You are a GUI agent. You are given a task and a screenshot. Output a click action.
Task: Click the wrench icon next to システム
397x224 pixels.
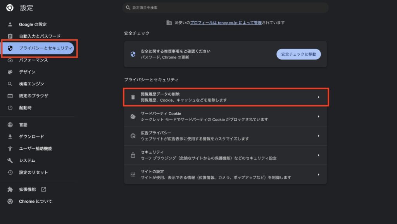point(10,161)
